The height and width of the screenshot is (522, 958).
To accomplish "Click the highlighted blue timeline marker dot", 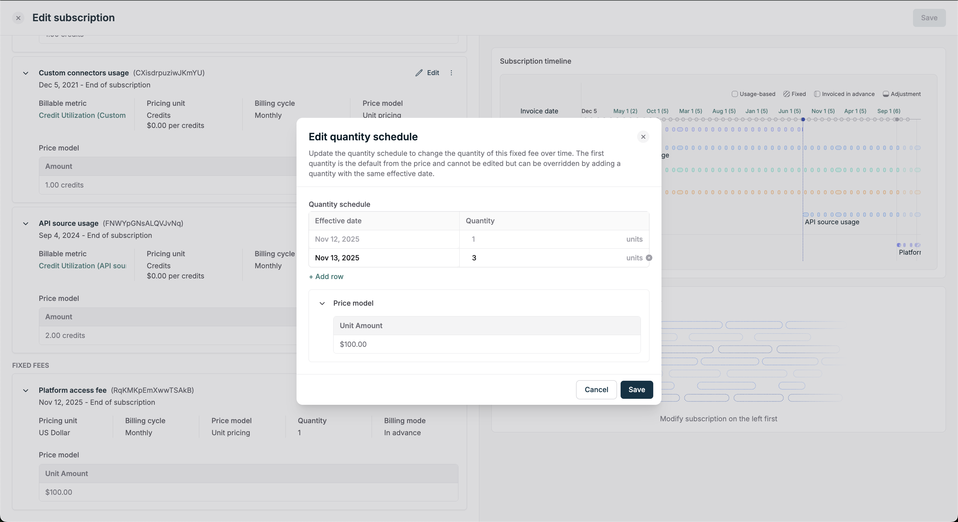I will click(803, 119).
